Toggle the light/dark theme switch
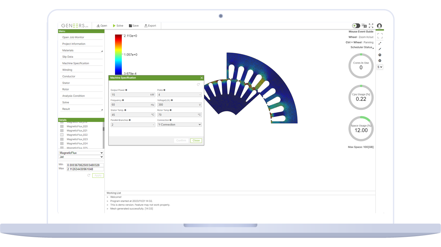 [x=356, y=26]
